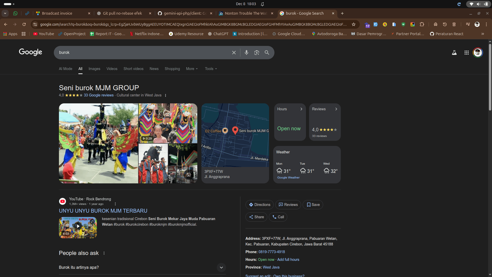Expand the Reviews card
492x277 pixels.
click(x=325, y=122)
